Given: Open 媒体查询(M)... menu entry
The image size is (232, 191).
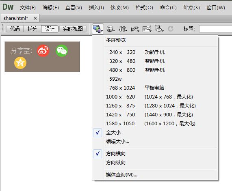Looking at the screenshot, I should point(155,175).
